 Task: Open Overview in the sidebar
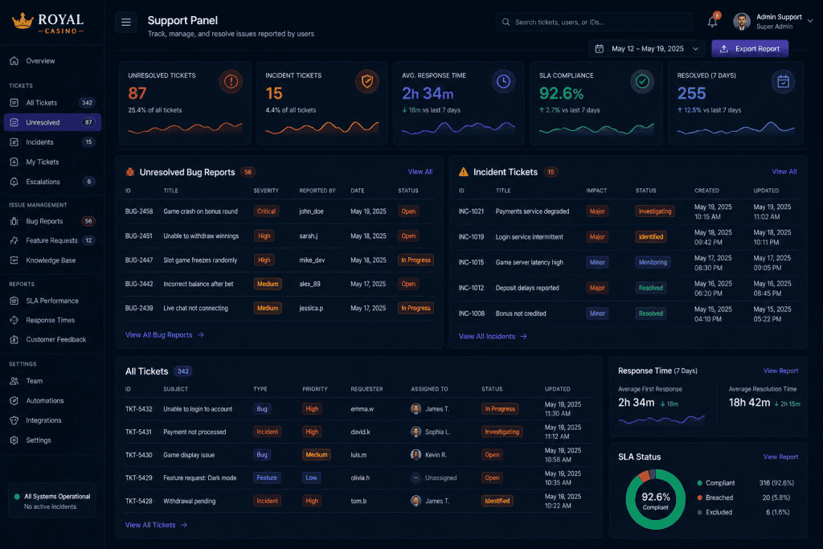tap(52, 61)
